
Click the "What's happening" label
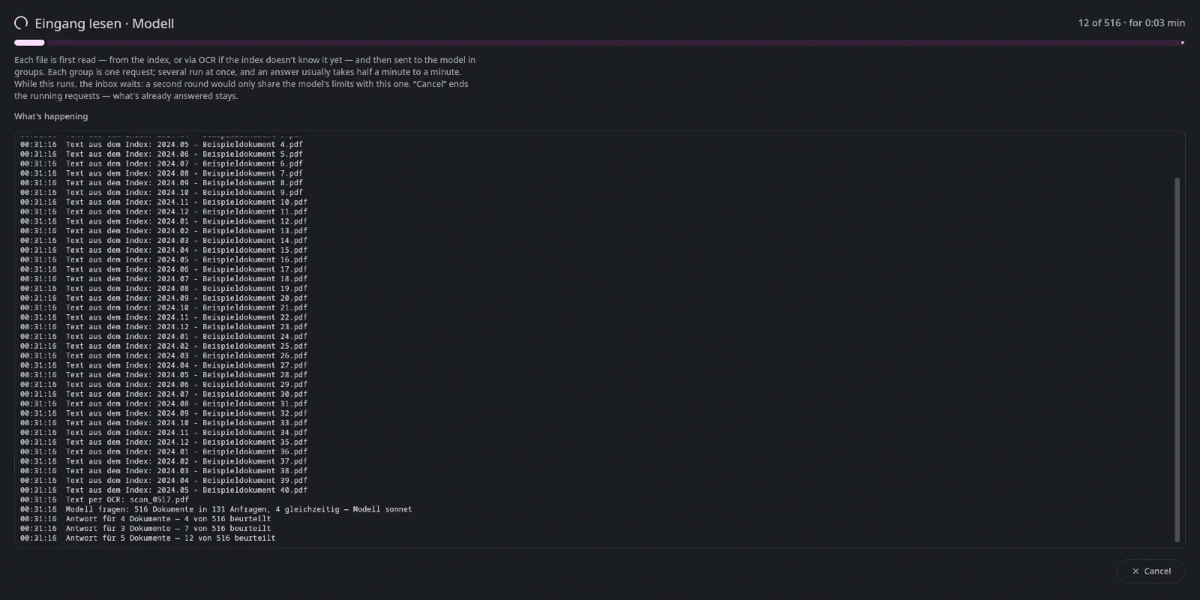click(x=51, y=116)
